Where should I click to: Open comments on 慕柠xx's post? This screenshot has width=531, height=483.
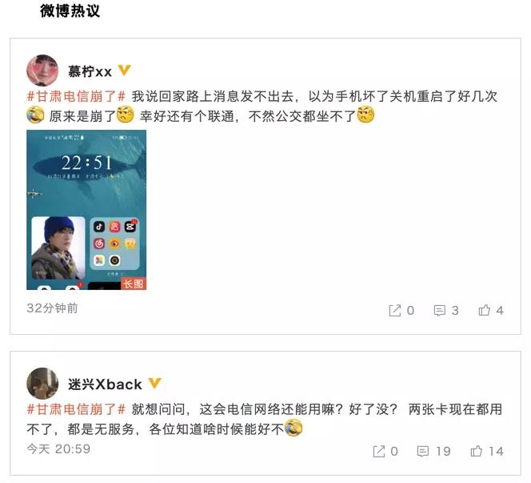pos(440,310)
